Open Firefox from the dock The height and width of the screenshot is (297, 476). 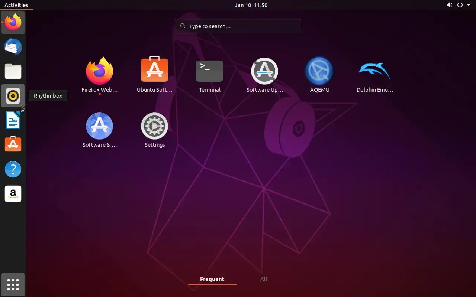click(13, 22)
